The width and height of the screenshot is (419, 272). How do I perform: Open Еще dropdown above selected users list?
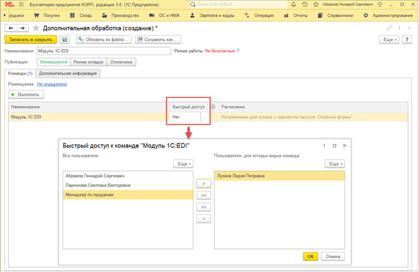[x=335, y=163]
